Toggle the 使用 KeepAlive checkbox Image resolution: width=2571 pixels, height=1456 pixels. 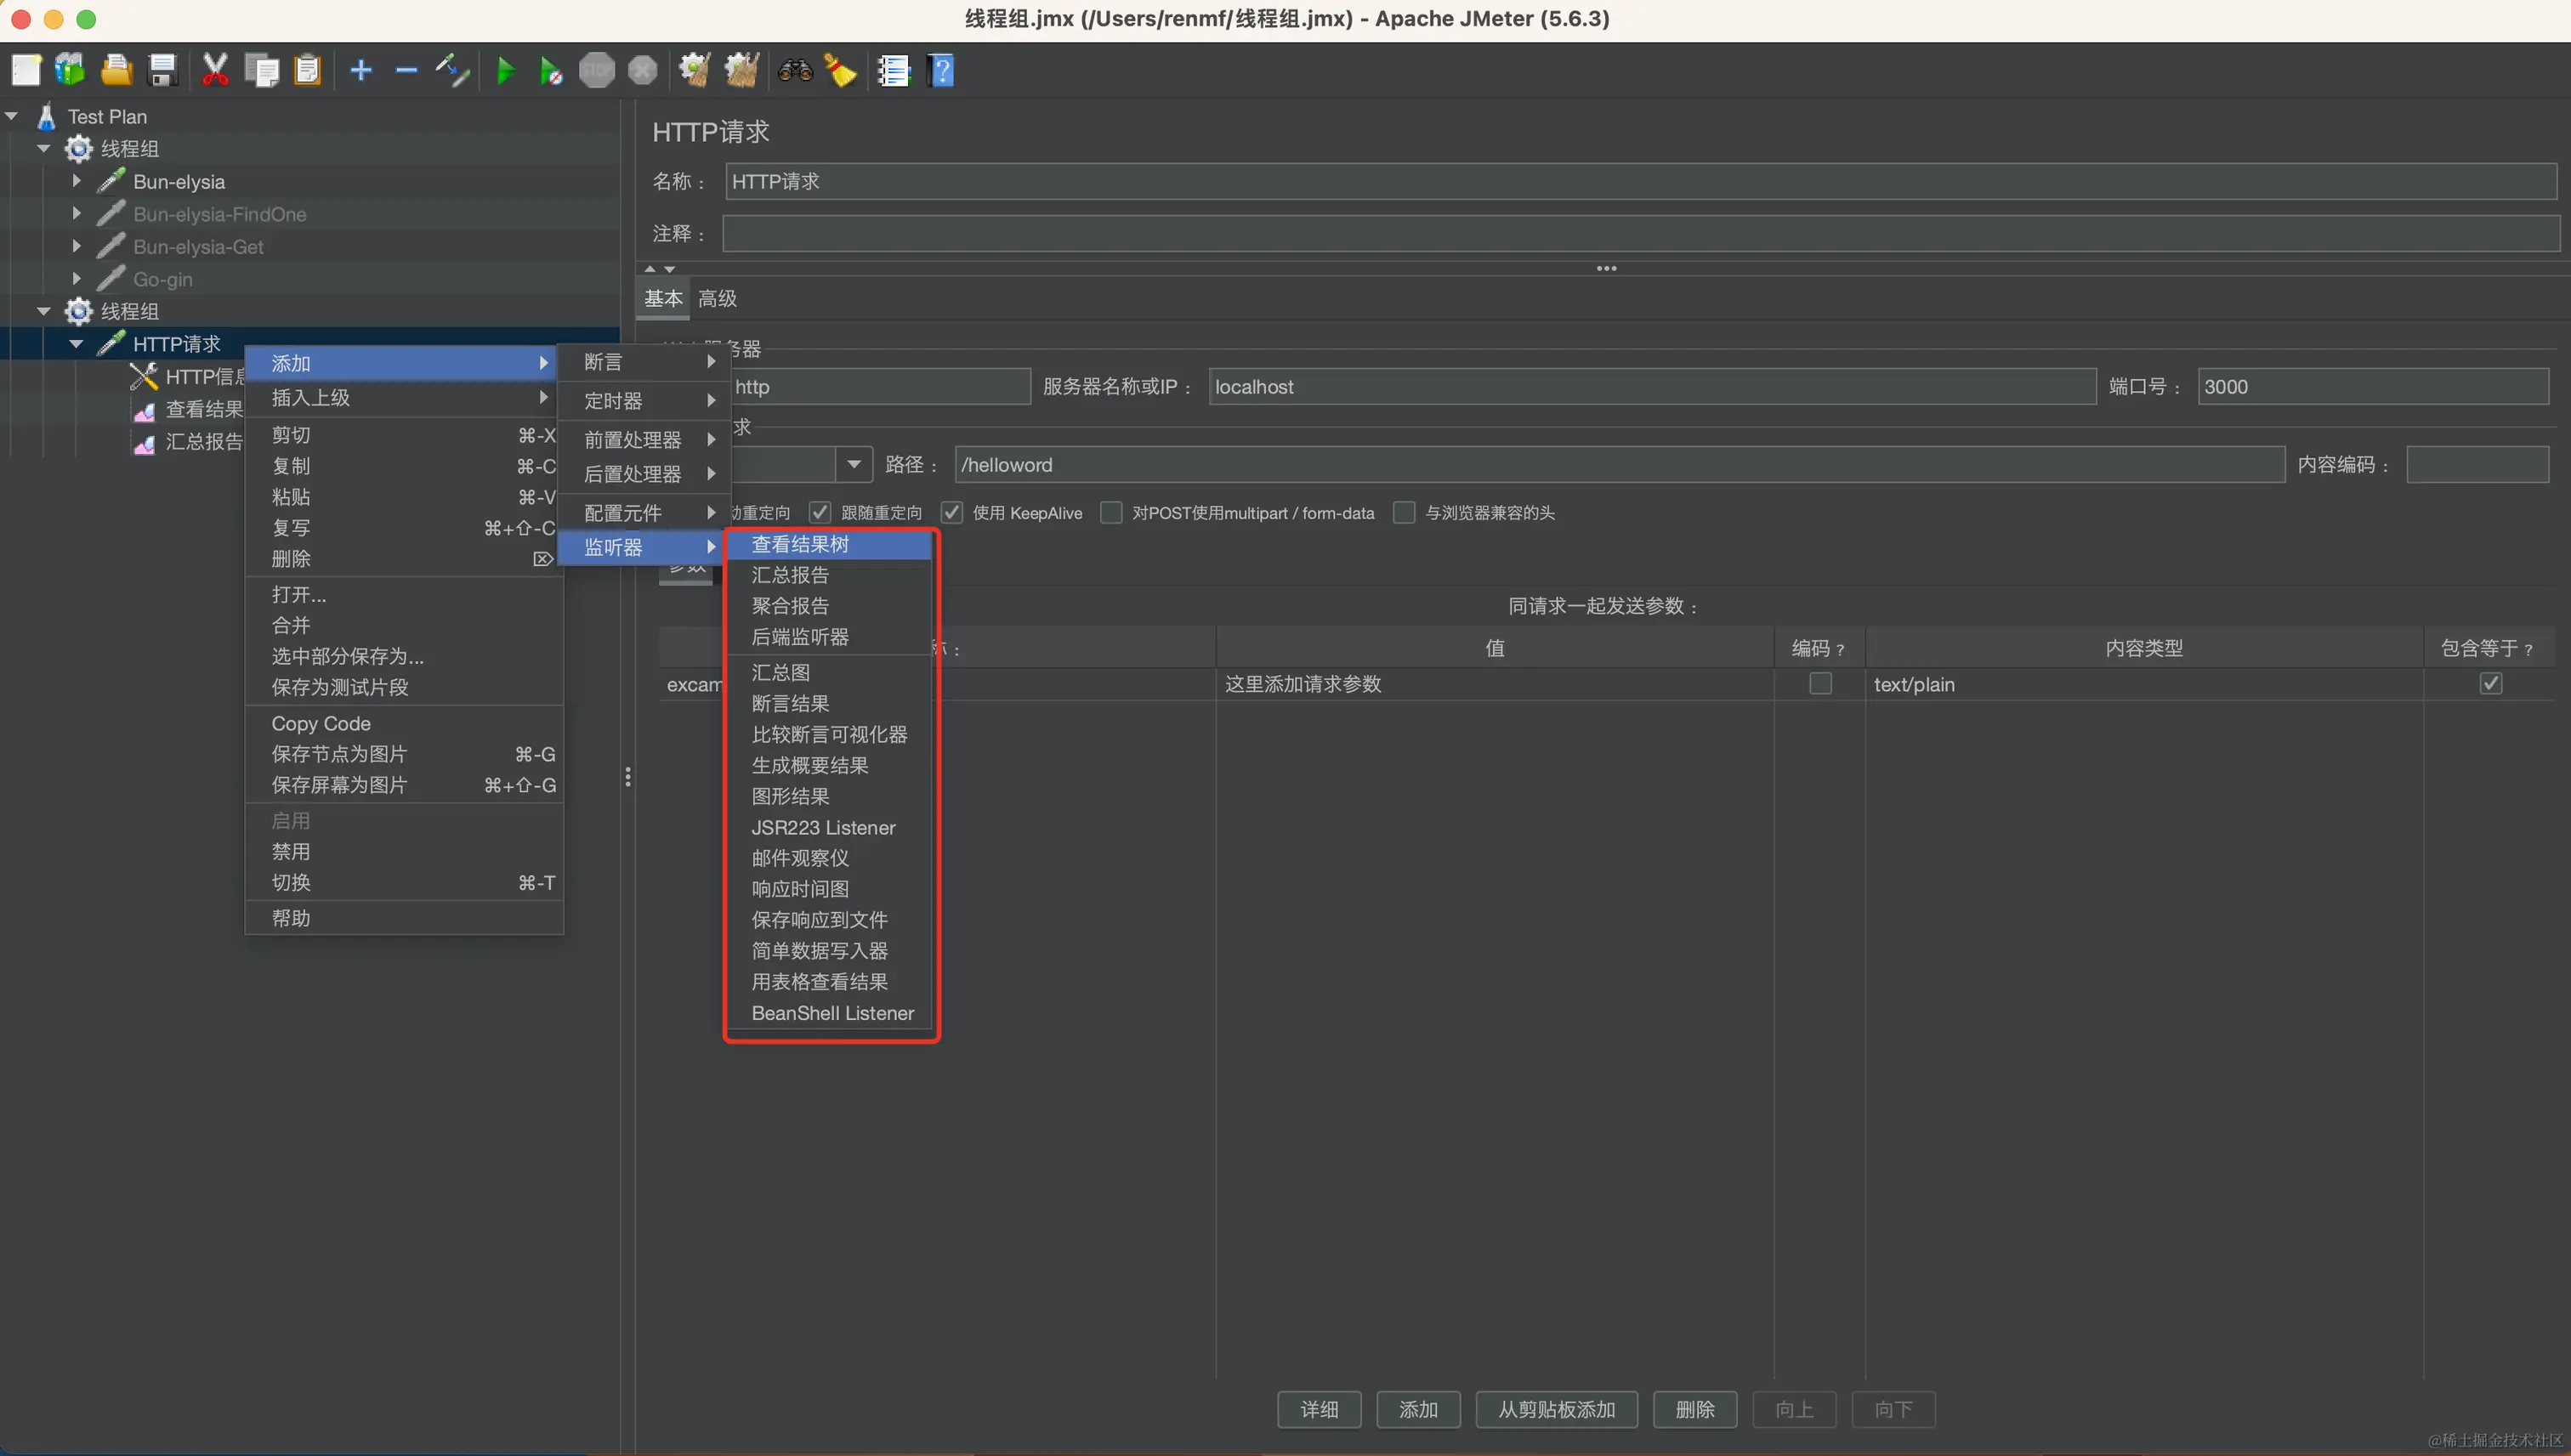click(x=951, y=512)
